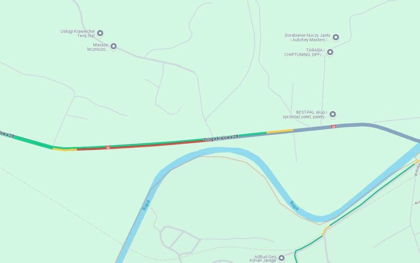Click the BEST-PAL skup i sprzedaż palet label

pyautogui.click(x=305, y=114)
